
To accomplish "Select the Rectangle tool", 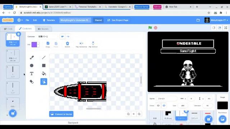I will [x=44, y=66].
